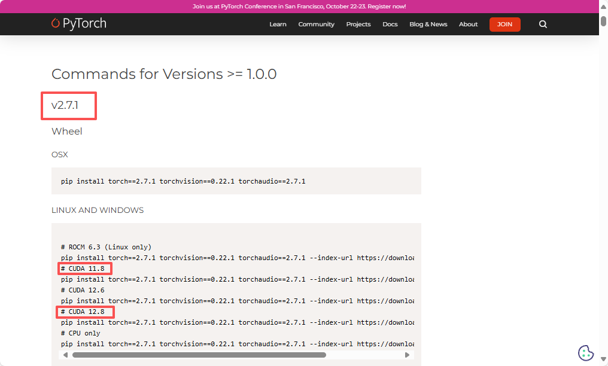The image size is (608, 366).
Task: Click the horizontal scrollbar left arrow
Action: (x=66, y=354)
